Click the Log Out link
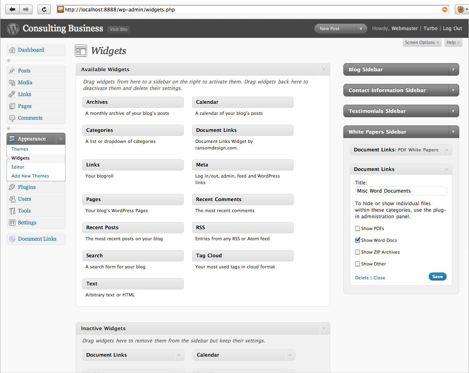 tap(452, 29)
